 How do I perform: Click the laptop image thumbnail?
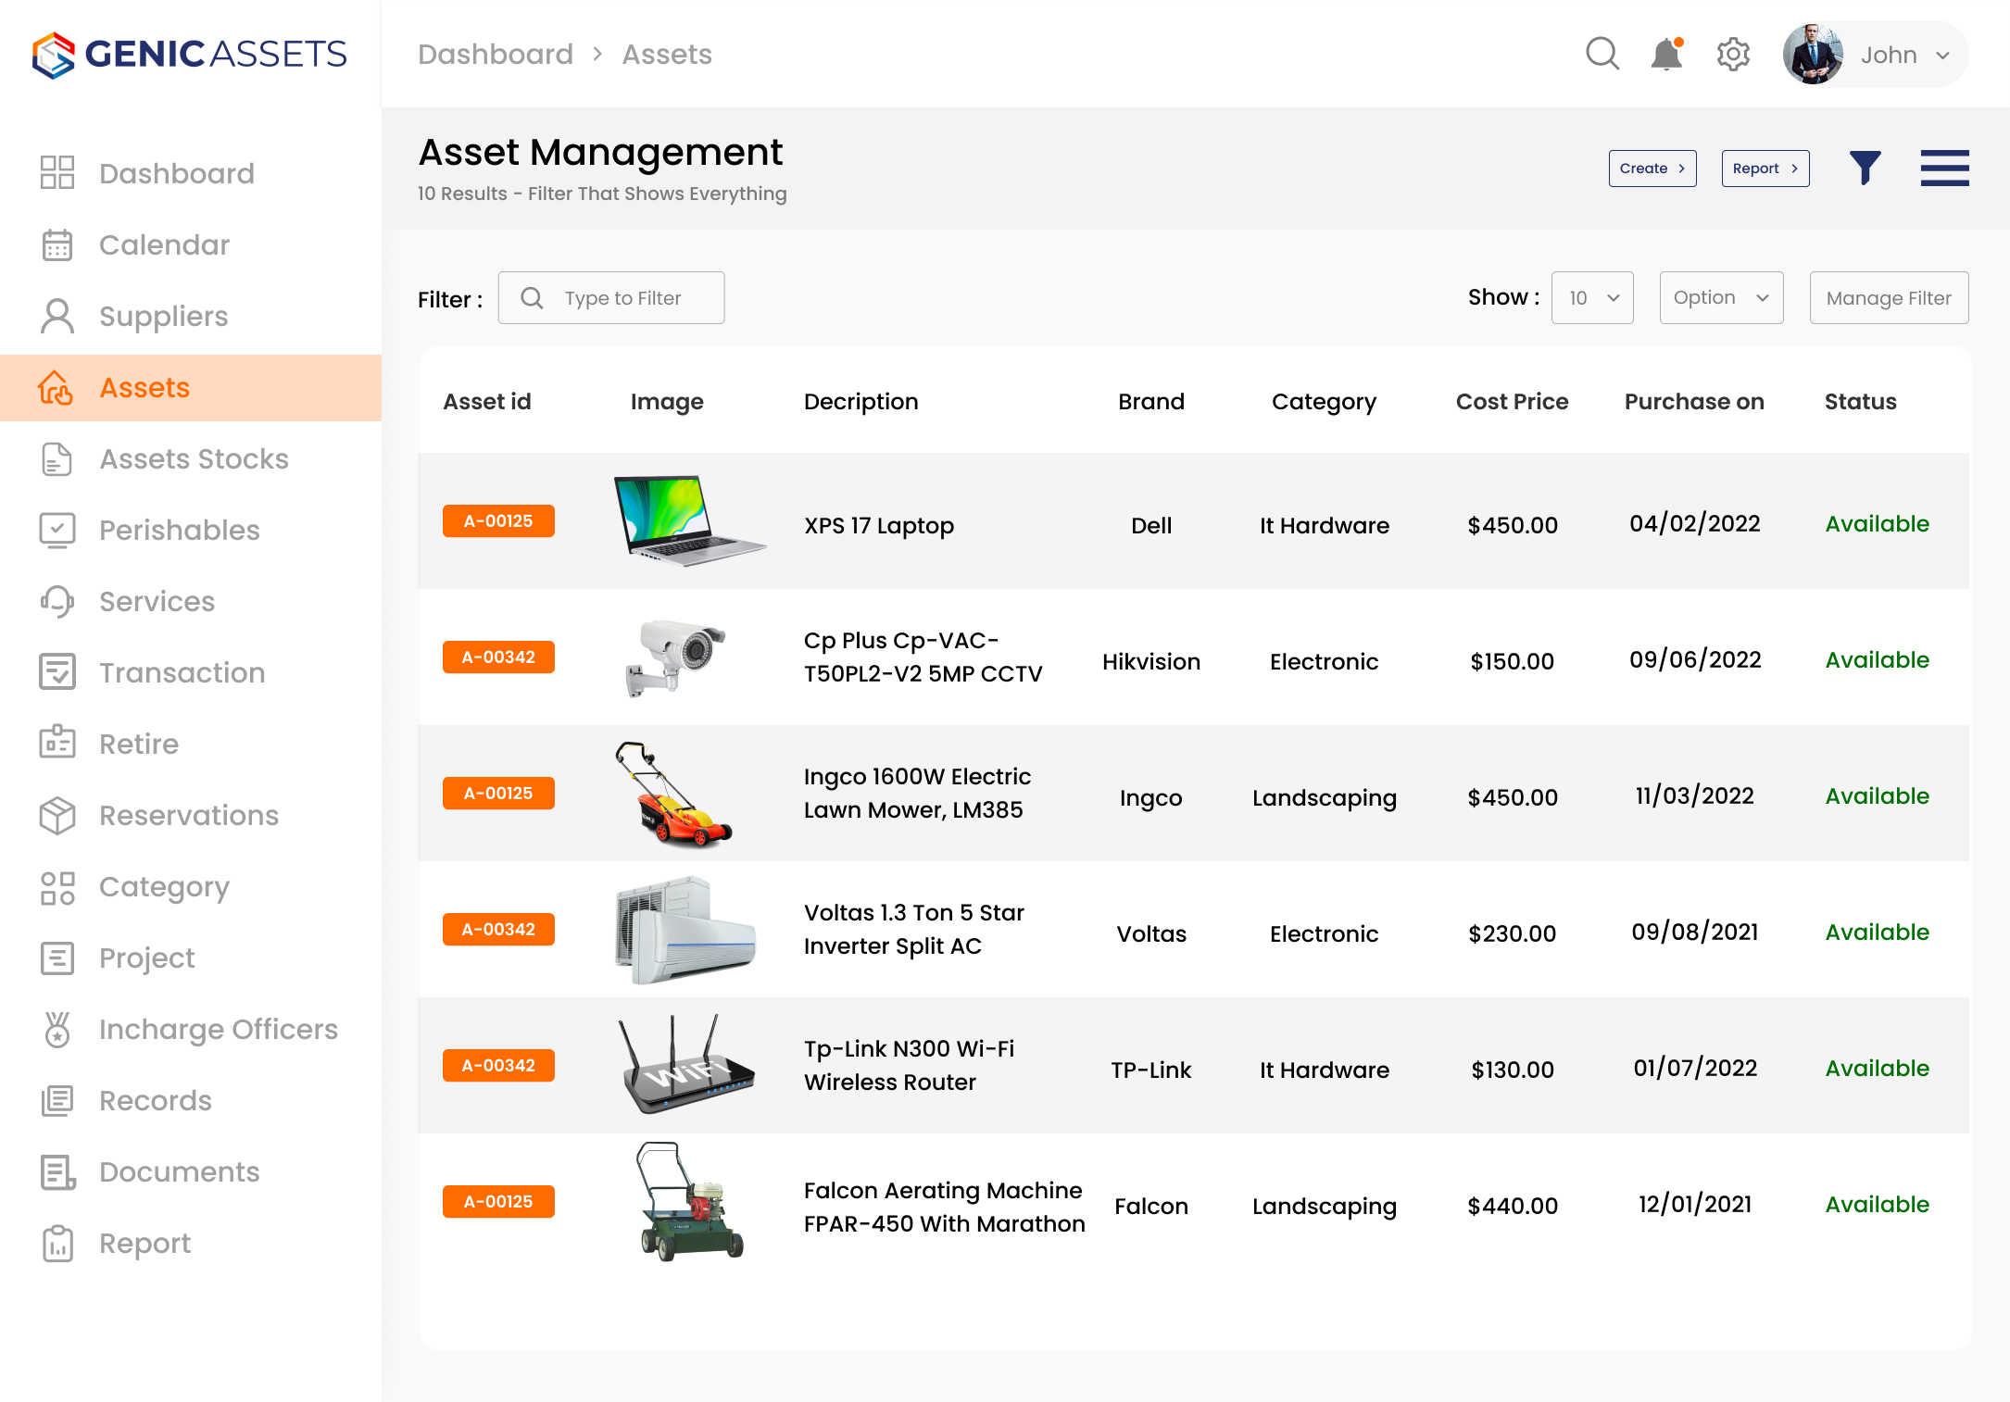pos(689,521)
